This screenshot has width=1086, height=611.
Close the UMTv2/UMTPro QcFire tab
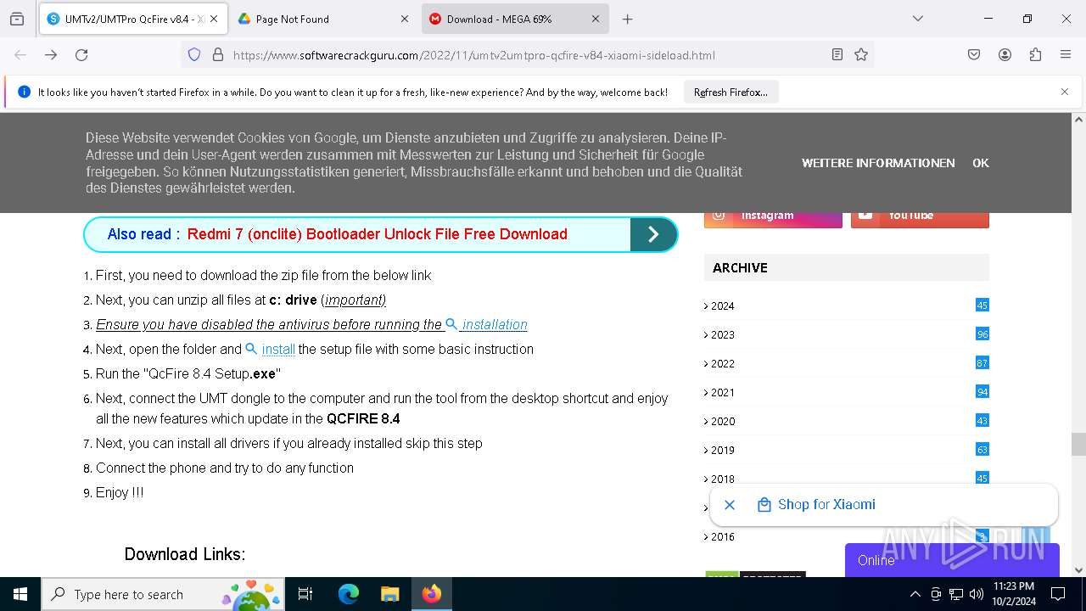pos(214,19)
